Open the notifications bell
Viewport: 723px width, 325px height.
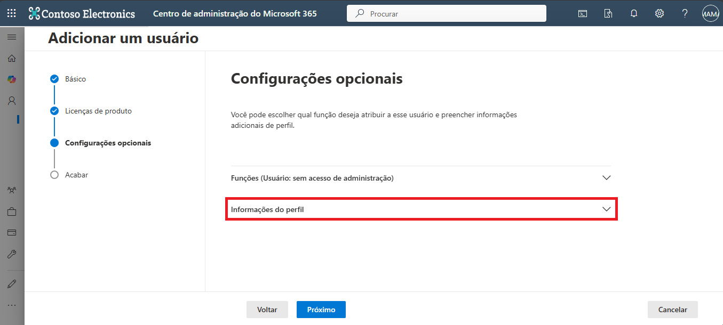(634, 14)
